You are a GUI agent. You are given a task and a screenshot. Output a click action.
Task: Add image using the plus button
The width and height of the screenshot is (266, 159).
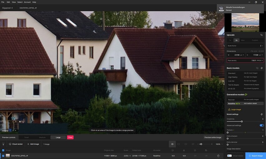(x=33, y=144)
